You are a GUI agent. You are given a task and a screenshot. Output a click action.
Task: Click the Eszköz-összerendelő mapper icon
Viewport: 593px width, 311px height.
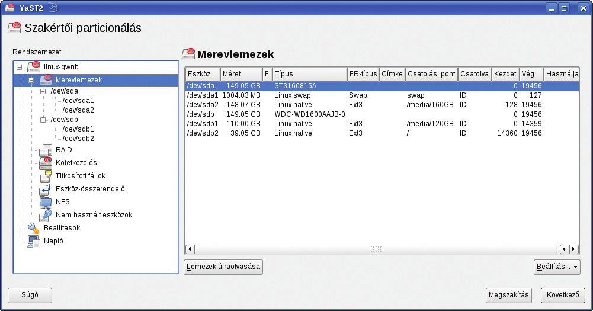pyautogui.click(x=46, y=189)
